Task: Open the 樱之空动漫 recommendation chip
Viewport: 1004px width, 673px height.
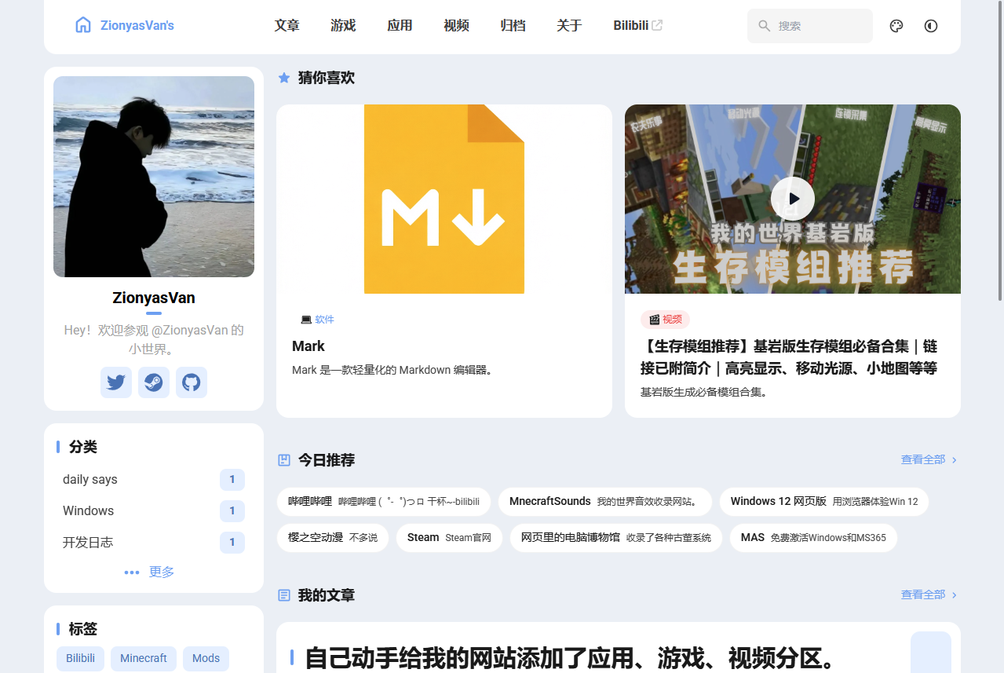Action: [333, 538]
